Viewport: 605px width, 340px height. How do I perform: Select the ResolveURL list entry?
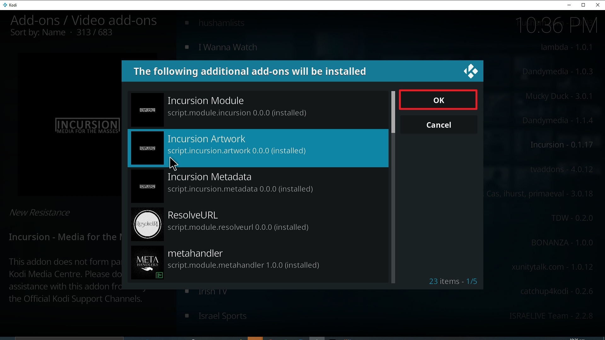point(258,224)
